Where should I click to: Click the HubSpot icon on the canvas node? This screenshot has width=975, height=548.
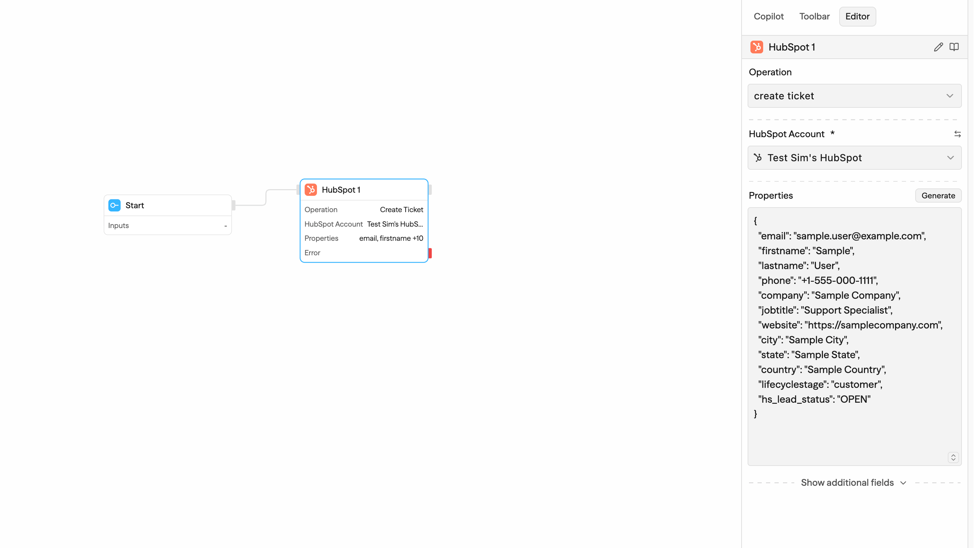[311, 190]
